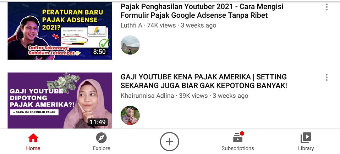
Task: Select the Explore tab label
Action: (x=101, y=148)
